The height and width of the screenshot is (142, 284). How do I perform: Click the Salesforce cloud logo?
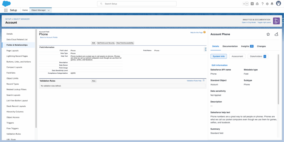point(6,4)
